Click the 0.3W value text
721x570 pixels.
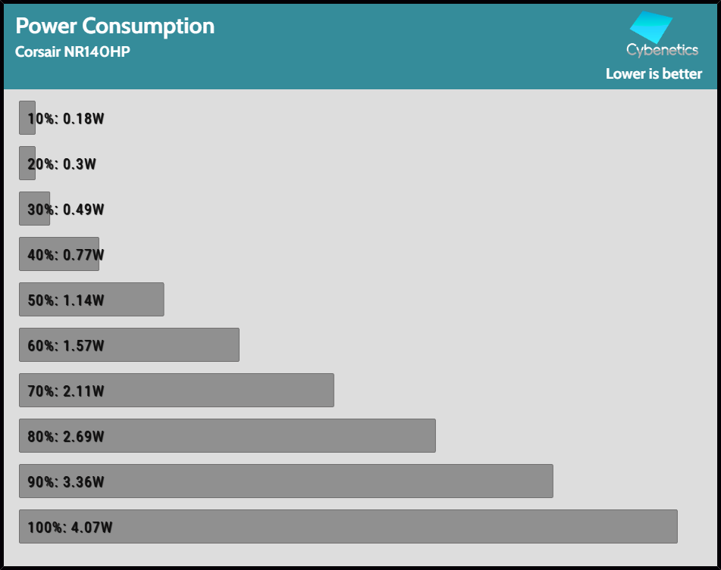tap(80, 164)
